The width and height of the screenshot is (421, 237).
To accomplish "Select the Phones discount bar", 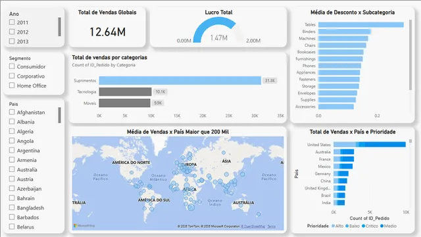I will [x=339, y=66].
